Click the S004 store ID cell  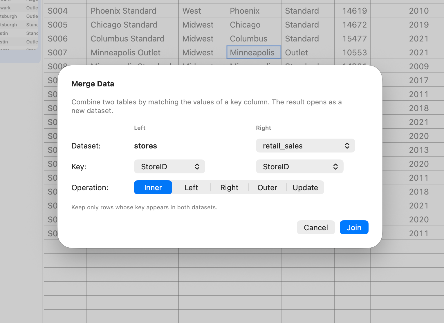[65, 11]
